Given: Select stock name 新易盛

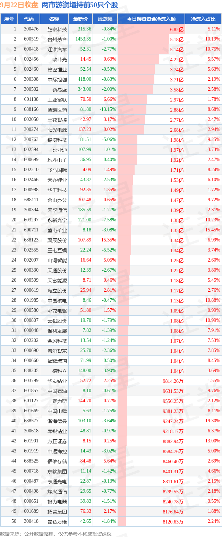Looking at the screenshot, I should tap(59, 89).
